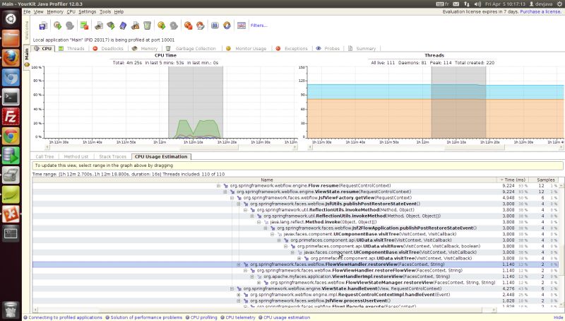Click the clear exception telemetry icon
The height and width of the screenshot is (321, 565).
[201, 25]
